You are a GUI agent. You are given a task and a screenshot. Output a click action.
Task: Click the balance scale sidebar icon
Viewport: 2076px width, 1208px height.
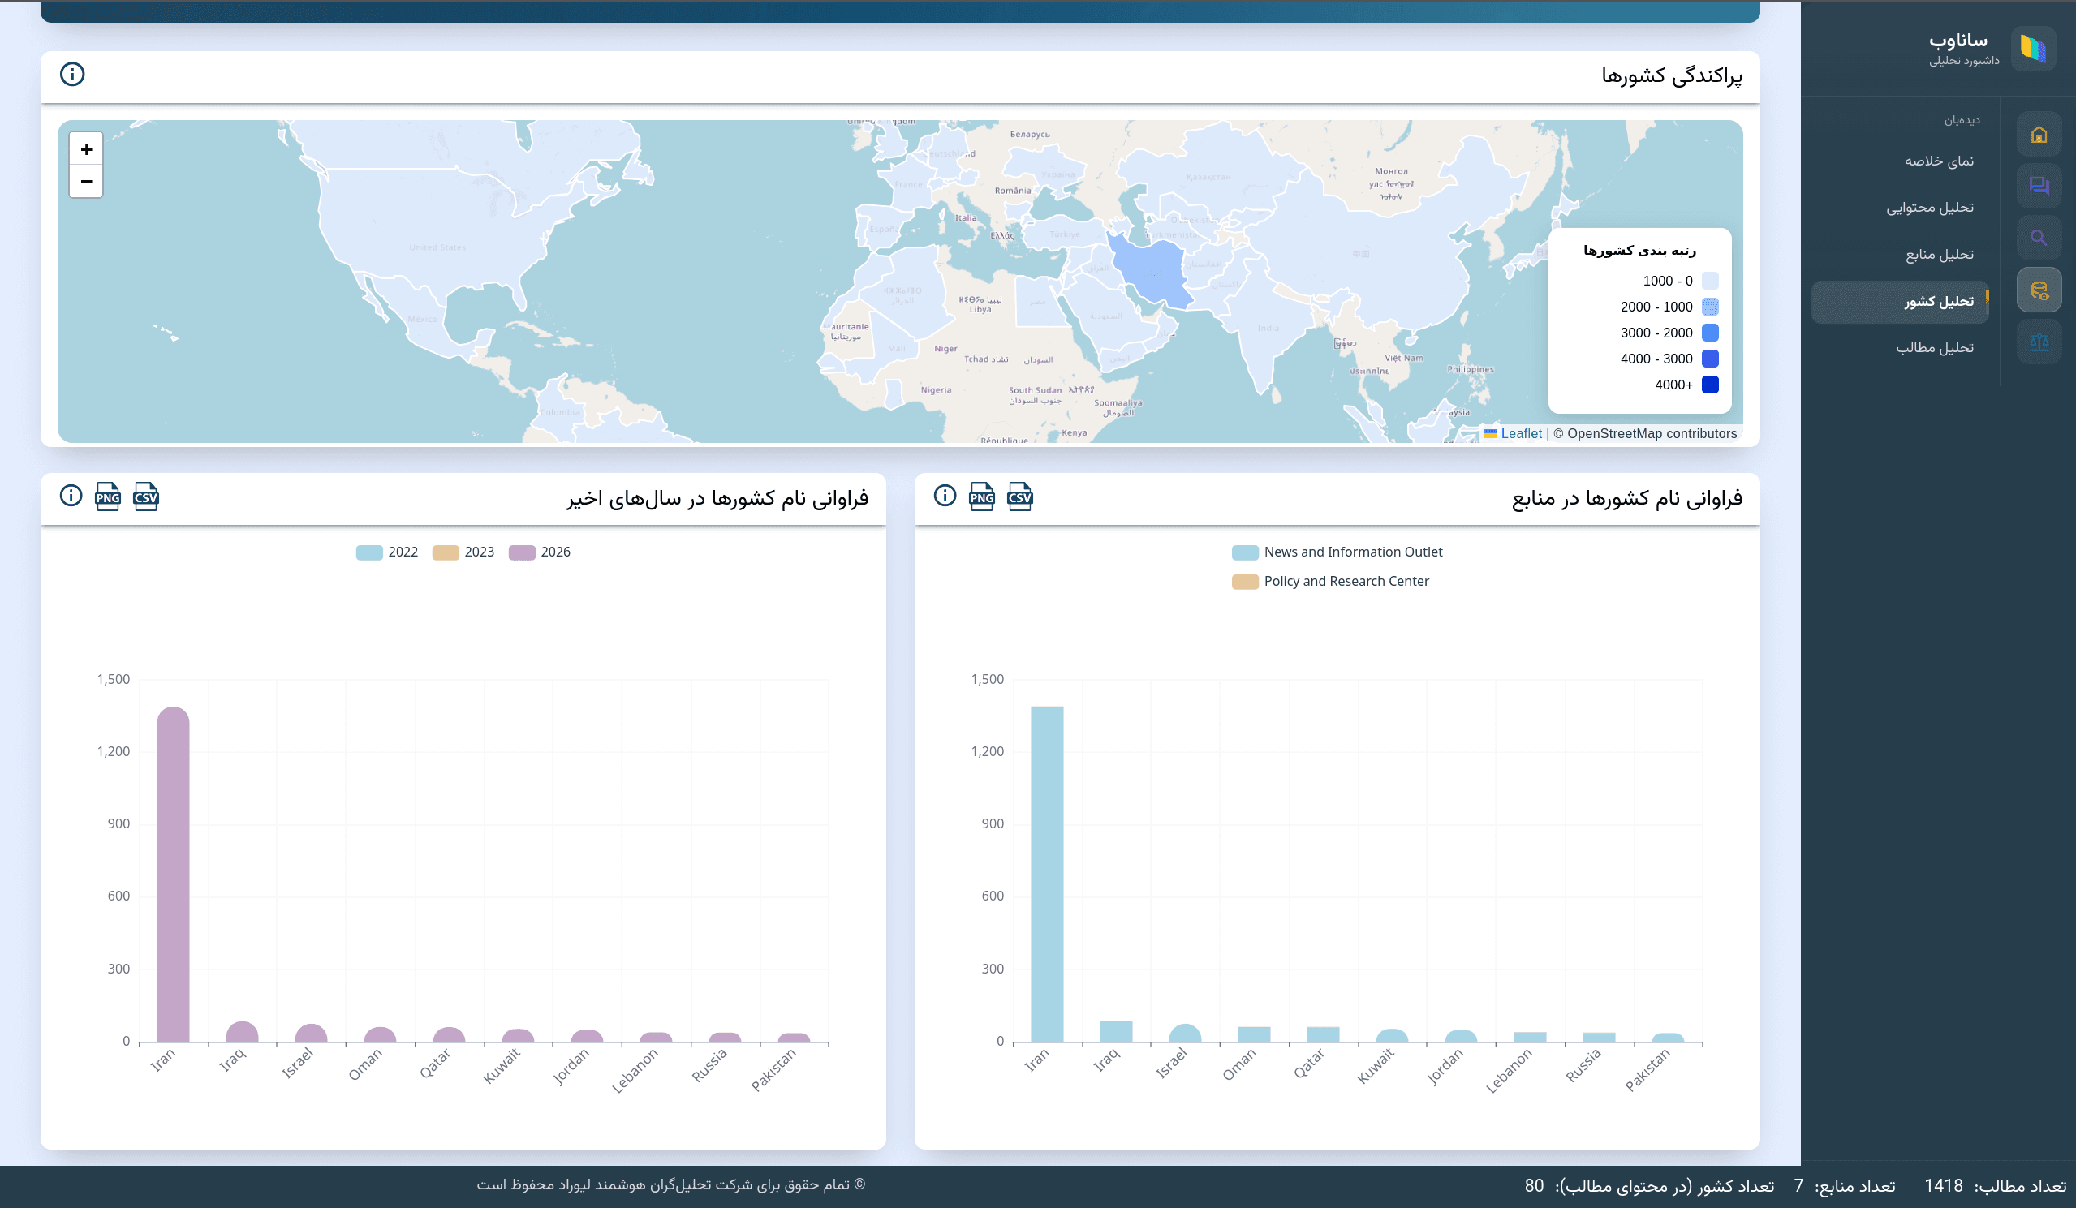2039,342
